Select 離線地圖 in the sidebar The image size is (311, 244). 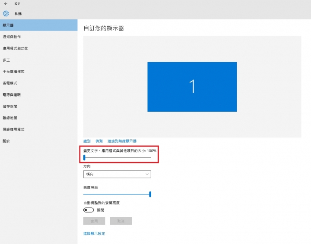[x=39, y=118]
